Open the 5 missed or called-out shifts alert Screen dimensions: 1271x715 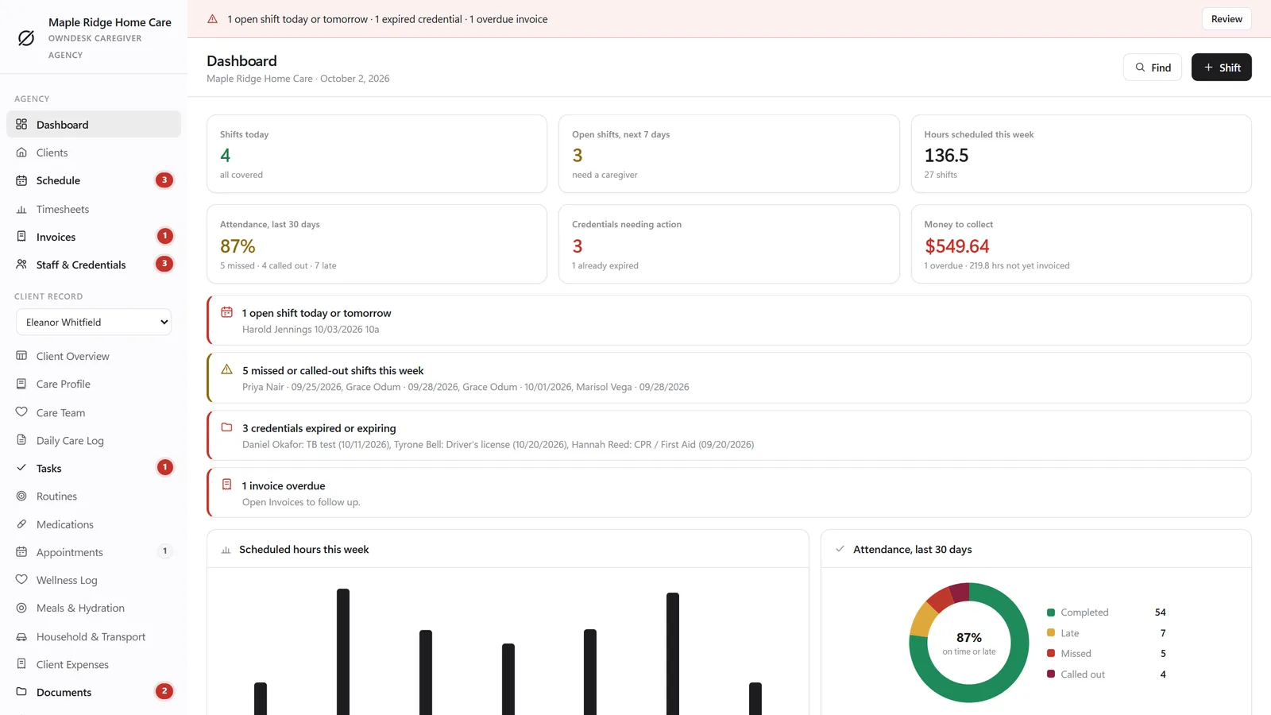point(728,378)
